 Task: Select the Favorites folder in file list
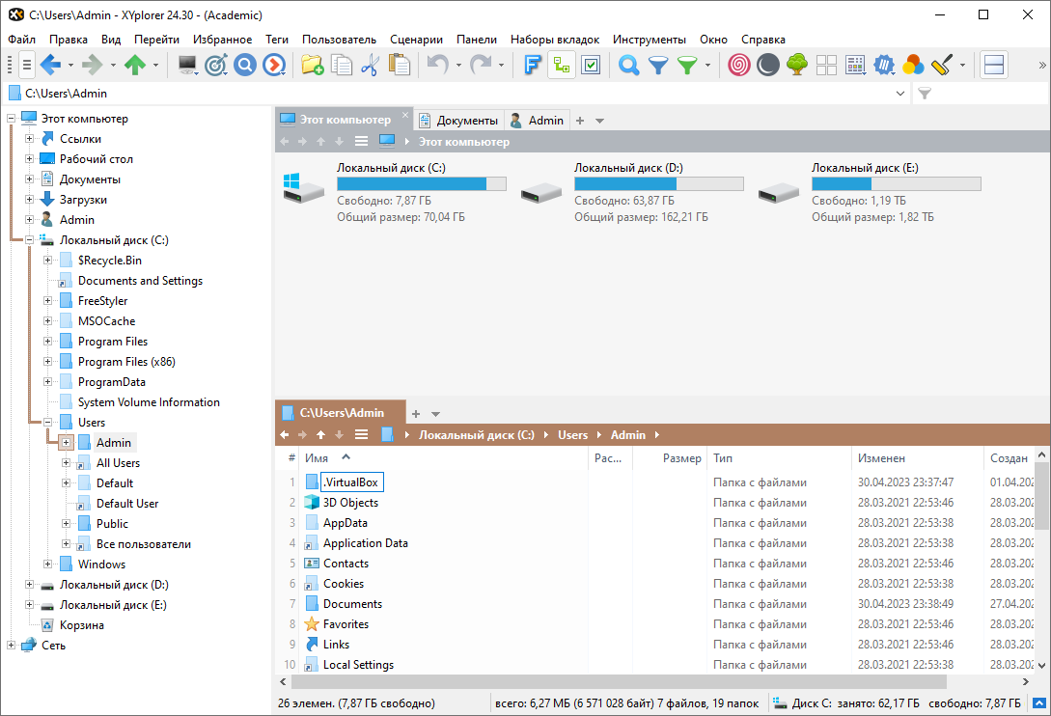pos(346,624)
